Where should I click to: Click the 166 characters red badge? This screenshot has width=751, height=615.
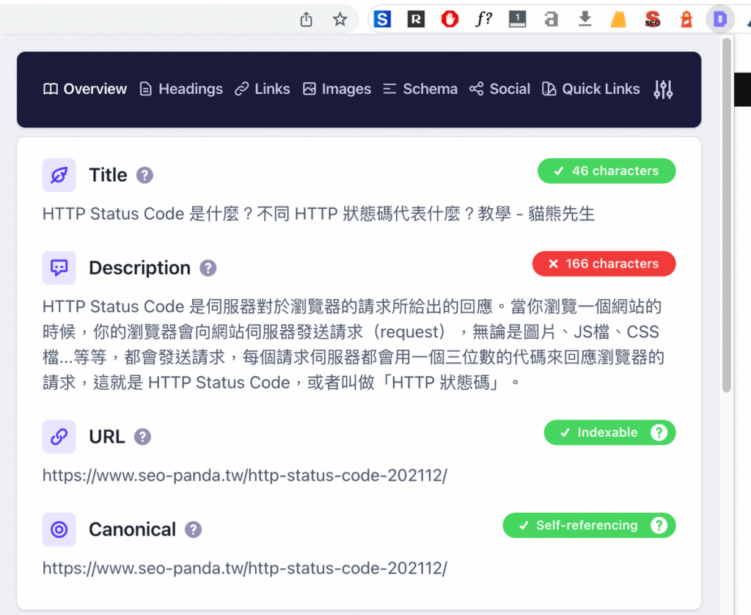(604, 264)
